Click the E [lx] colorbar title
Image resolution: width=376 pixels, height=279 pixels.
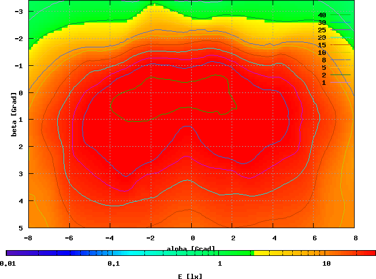(190, 276)
